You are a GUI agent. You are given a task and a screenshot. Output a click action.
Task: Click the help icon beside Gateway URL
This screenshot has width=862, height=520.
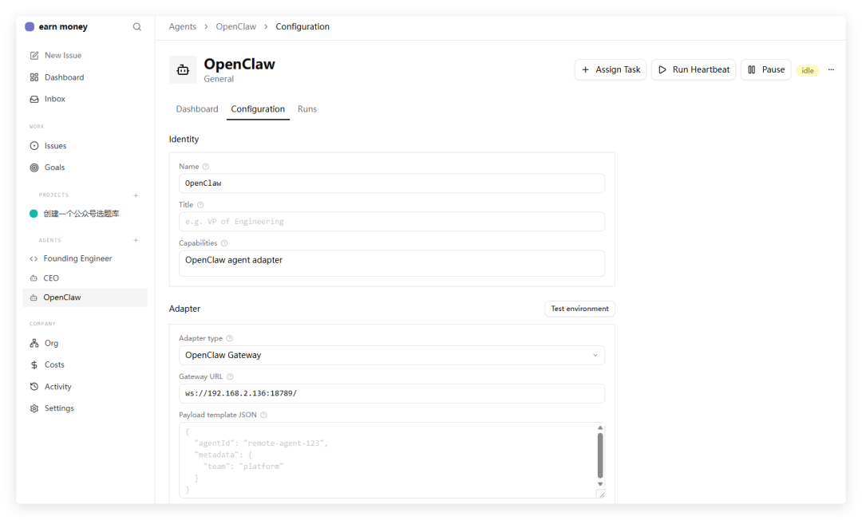coord(231,376)
